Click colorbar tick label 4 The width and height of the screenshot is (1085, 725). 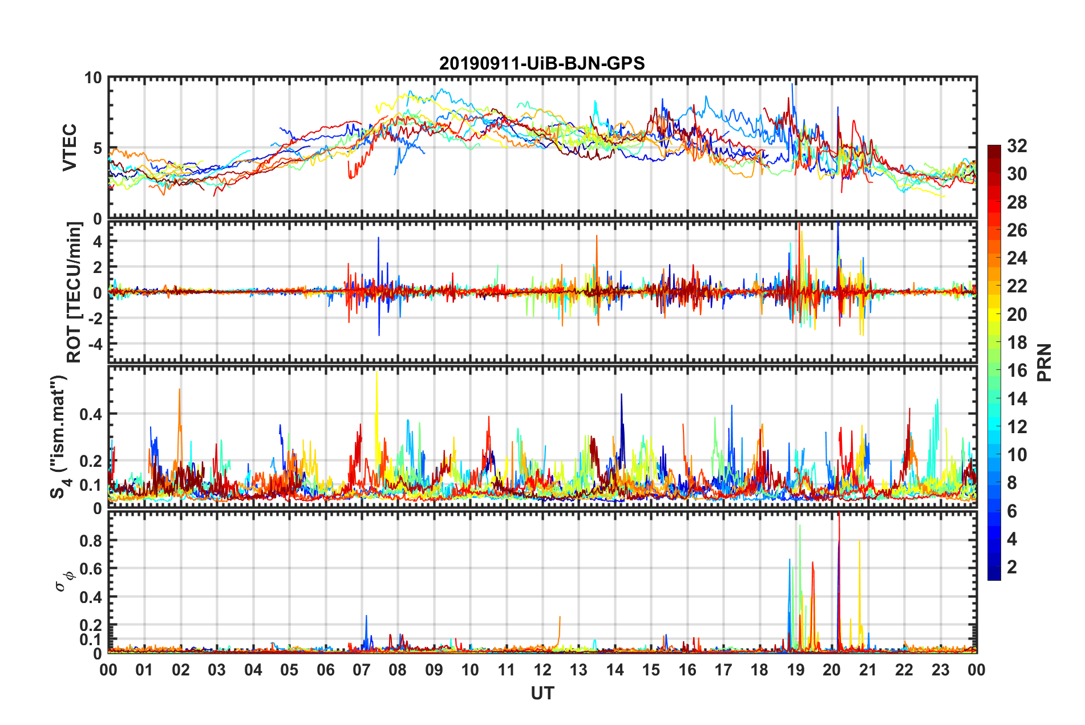(1012, 539)
